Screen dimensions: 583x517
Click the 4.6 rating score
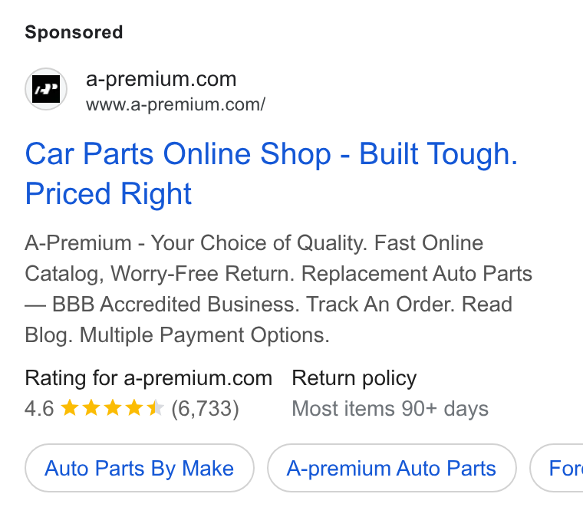point(39,409)
